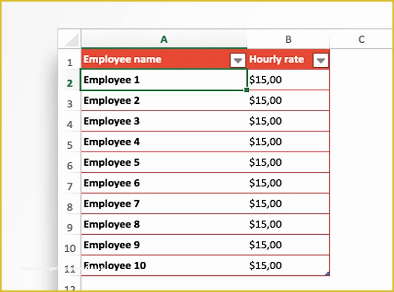The height and width of the screenshot is (292, 394).
Task: Select the Employee 7 cell
Action: pyautogui.click(x=164, y=203)
